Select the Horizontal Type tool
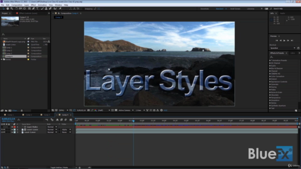This screenshot has height=169, width=301. (x=38, y=8)
